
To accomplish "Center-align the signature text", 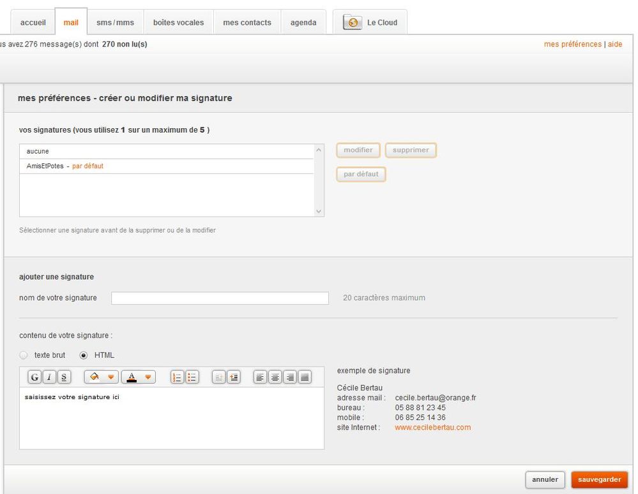I will coord(275,377).
